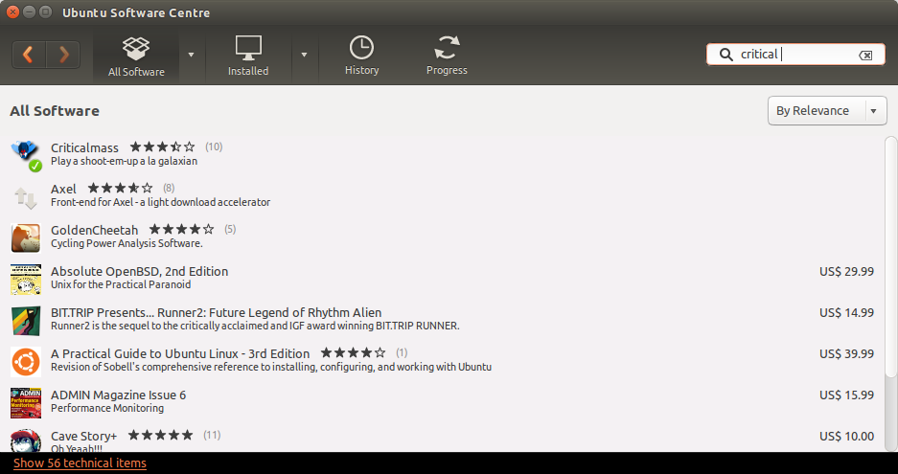This screenshot has height=474, width=898.
Task: Select A Practical Guide to Ubuntu Linux title
Action: pyautogui.click(x=180, y=353)
